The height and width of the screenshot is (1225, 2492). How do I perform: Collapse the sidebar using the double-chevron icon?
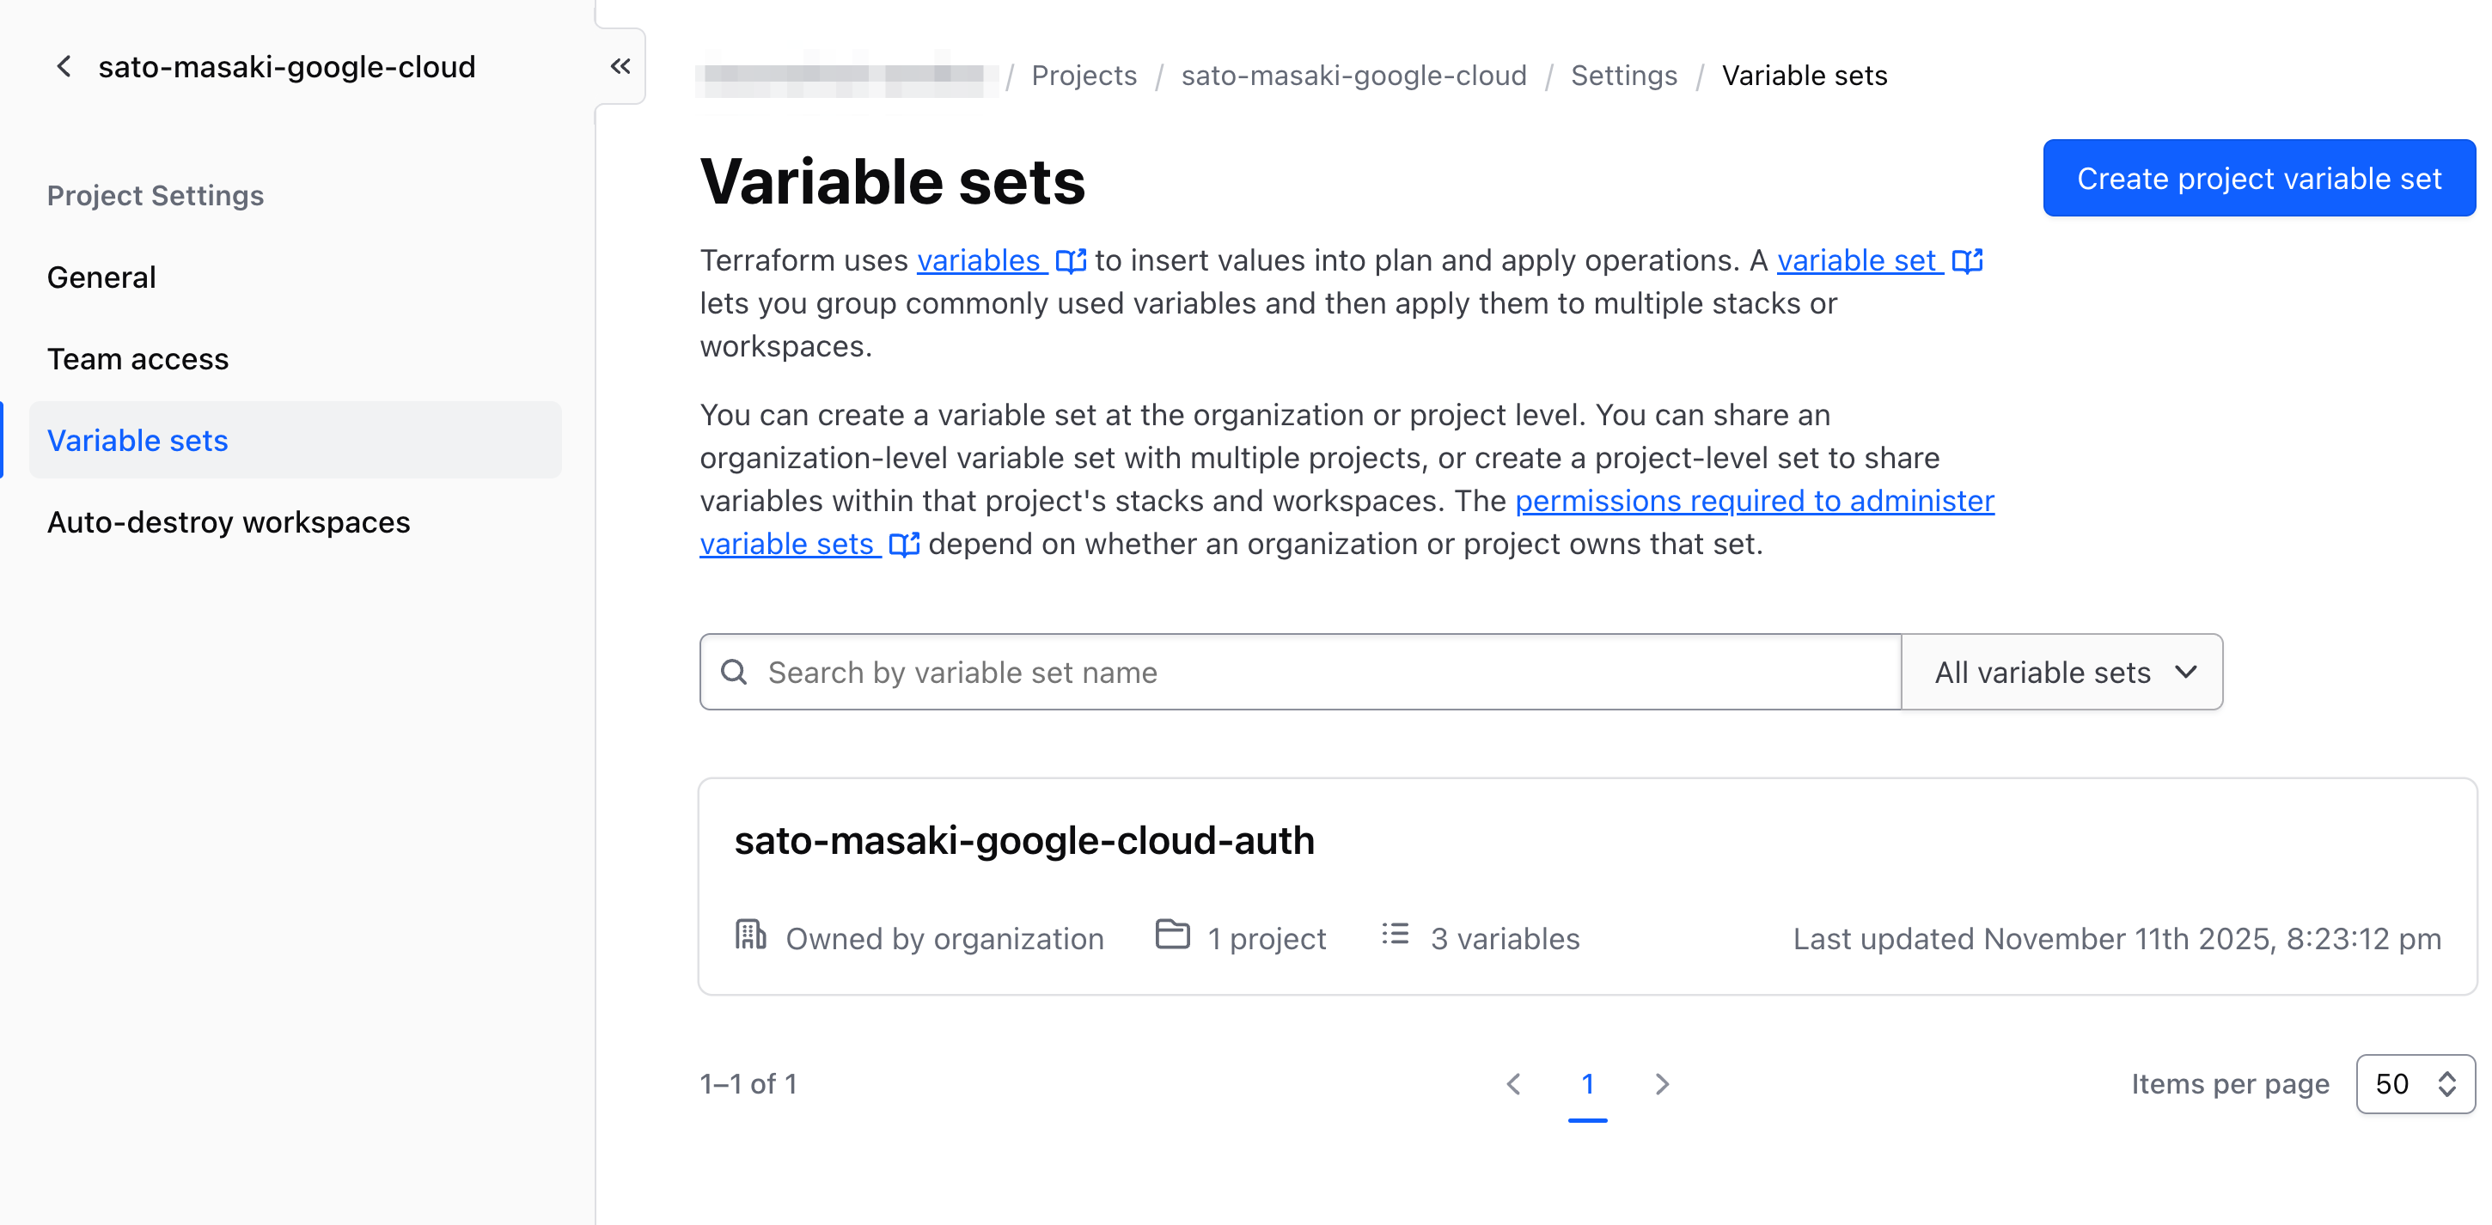pos(620,66)
